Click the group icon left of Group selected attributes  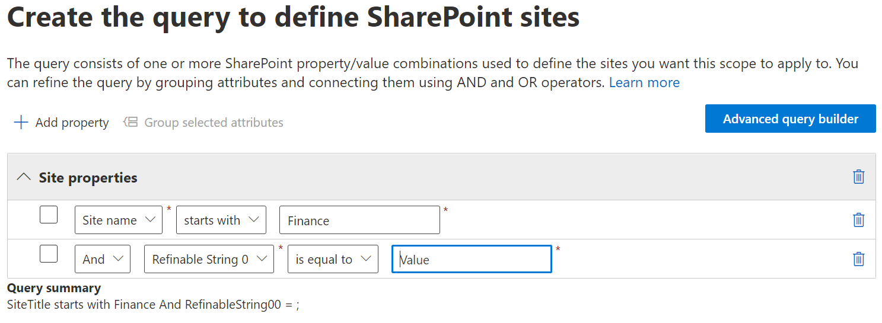point(130,123)
